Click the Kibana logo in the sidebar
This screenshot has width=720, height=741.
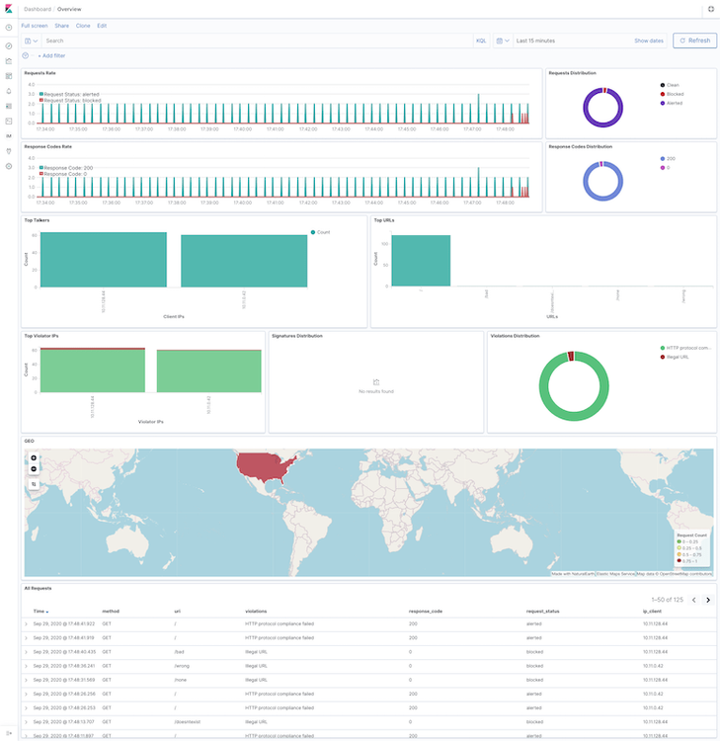(x=8, y=9)
